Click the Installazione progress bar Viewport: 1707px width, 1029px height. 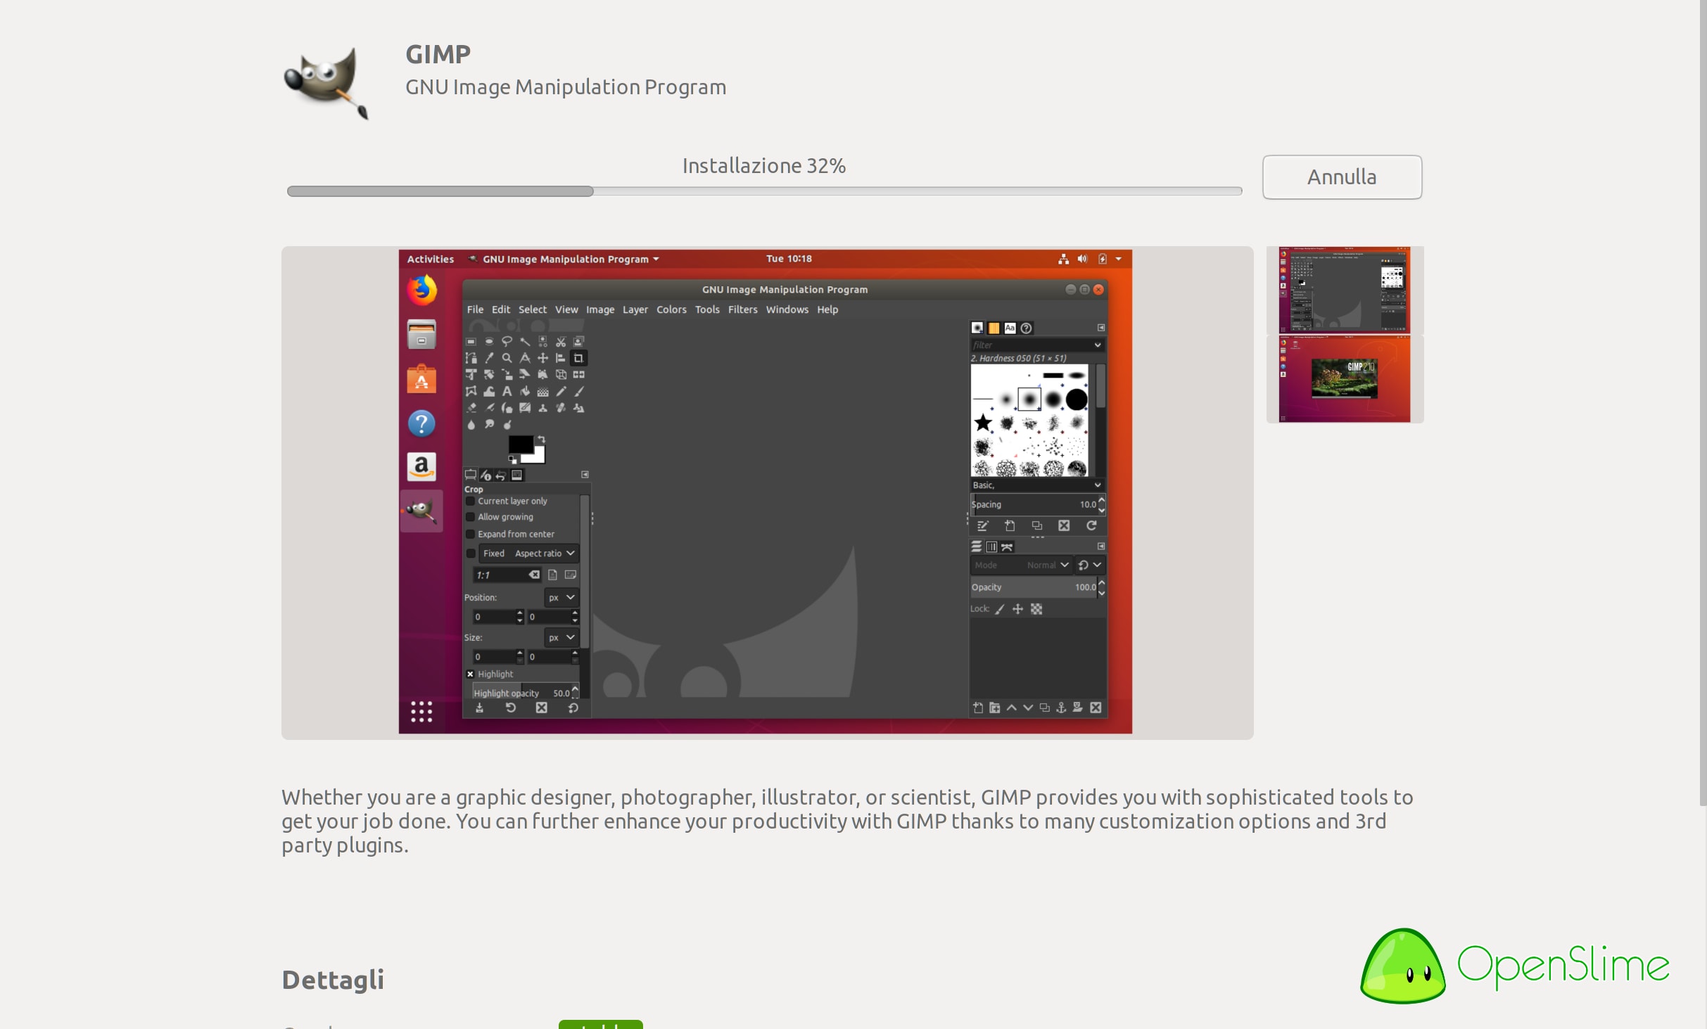[x=764, y=191]
